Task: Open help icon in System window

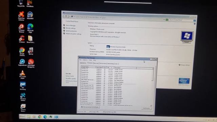Action: 195,24
